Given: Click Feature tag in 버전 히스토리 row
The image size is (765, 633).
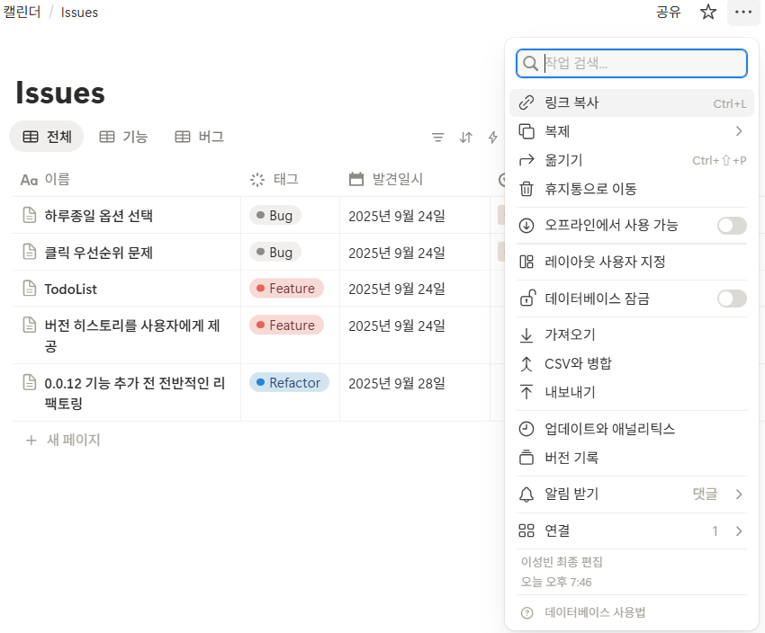Looking at the screenshot, I should click(x=286, y=325).
